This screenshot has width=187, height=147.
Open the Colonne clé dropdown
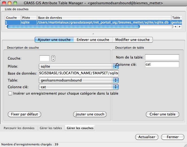point(79,87)
